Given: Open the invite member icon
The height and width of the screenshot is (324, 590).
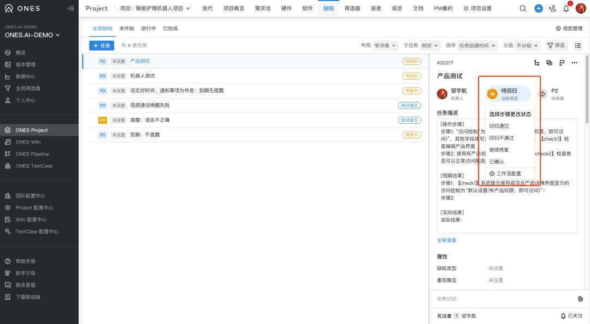Looking at the screenshot, I should click(552, 8).
